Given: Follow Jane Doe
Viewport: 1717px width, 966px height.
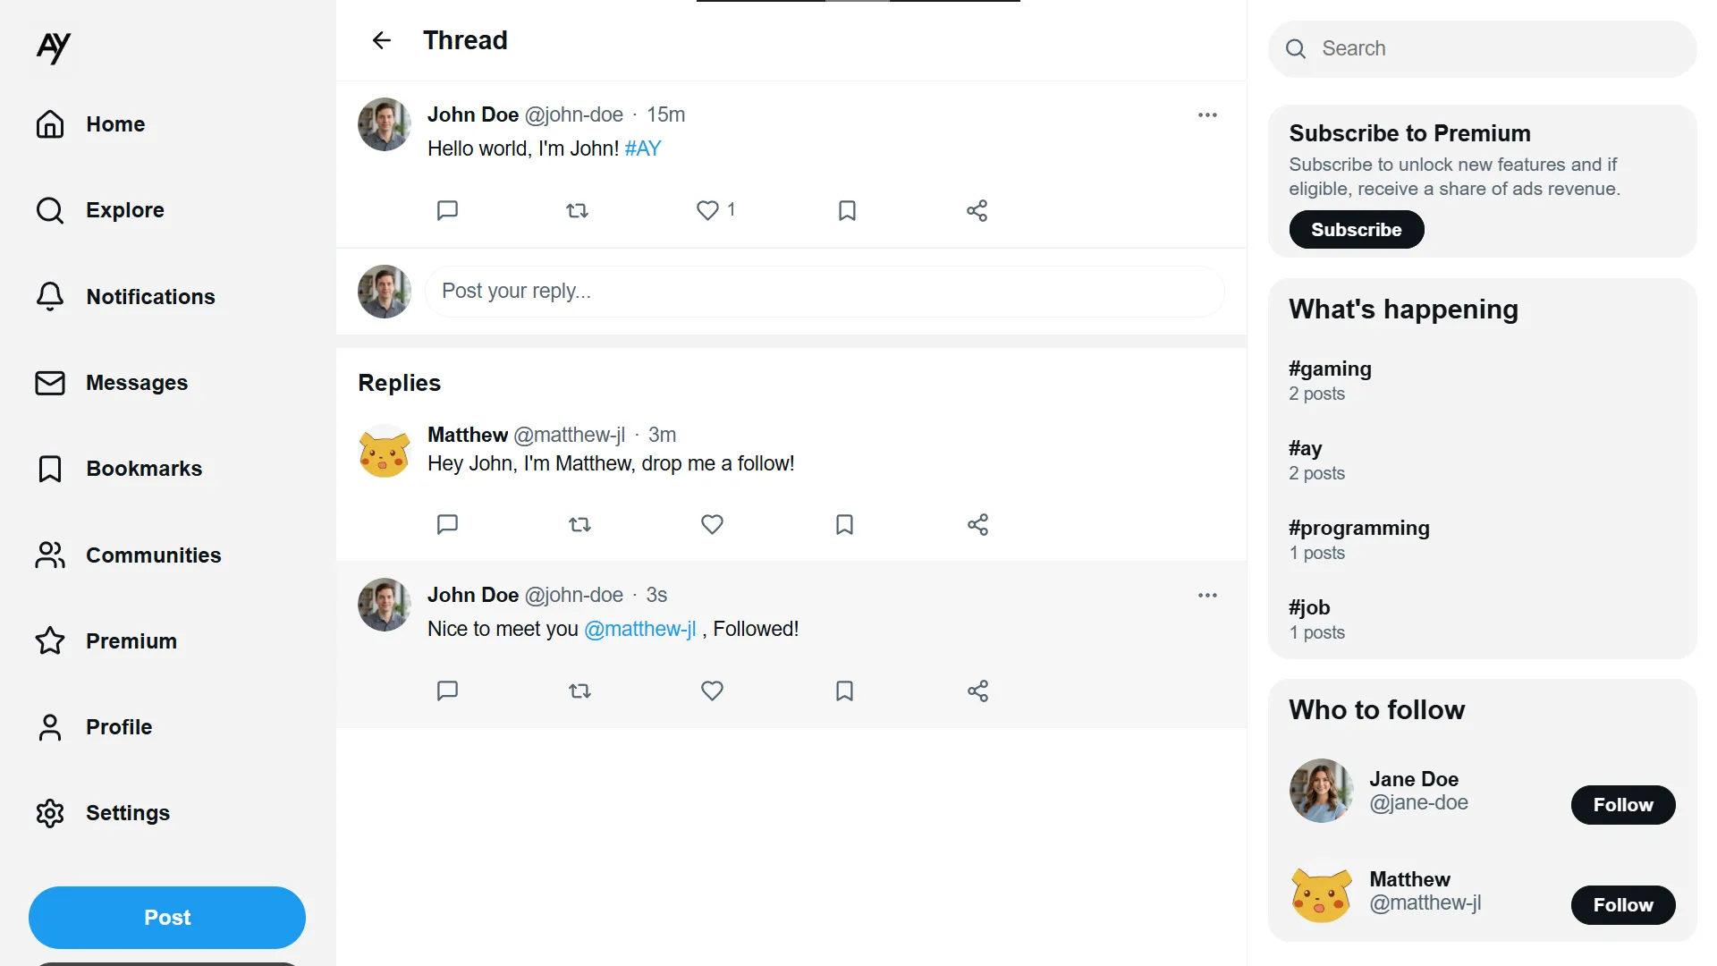Looking at the screenshot, I should [x=1622, y=805].
